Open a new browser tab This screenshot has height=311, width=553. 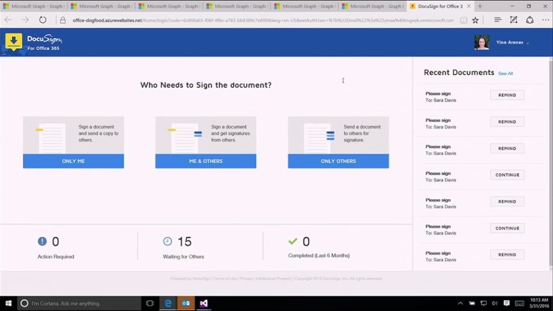coord(480,6)
